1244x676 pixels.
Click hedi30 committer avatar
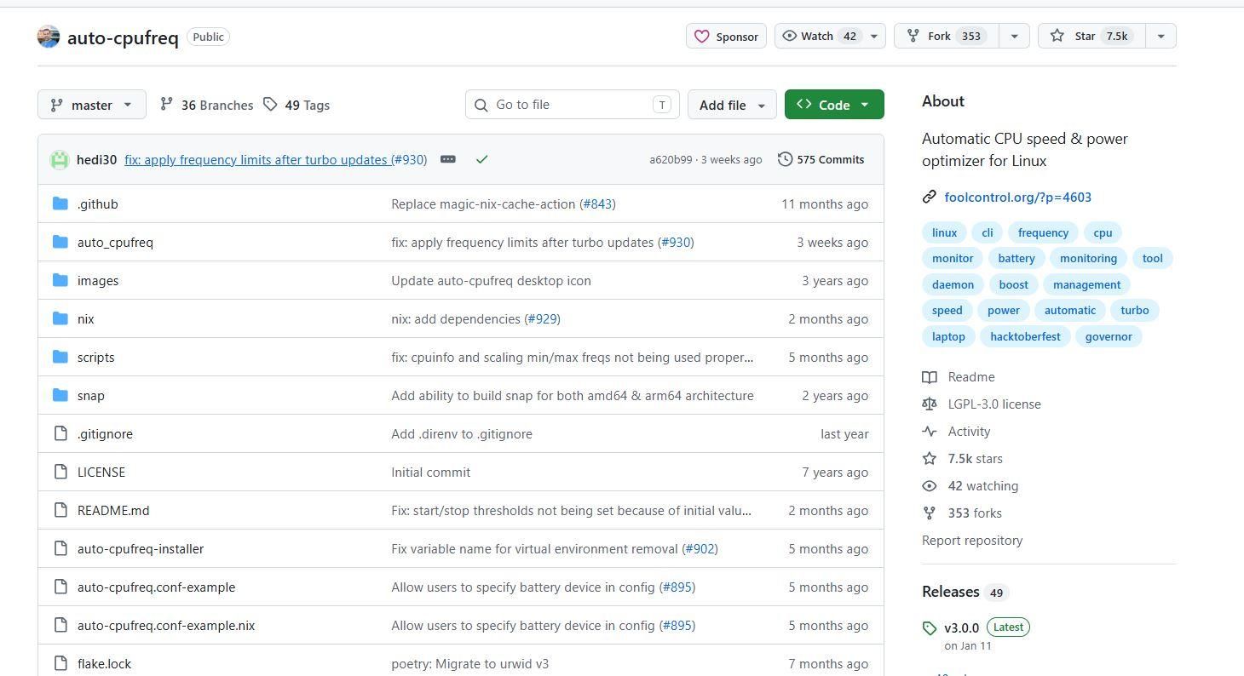point(60,159)
